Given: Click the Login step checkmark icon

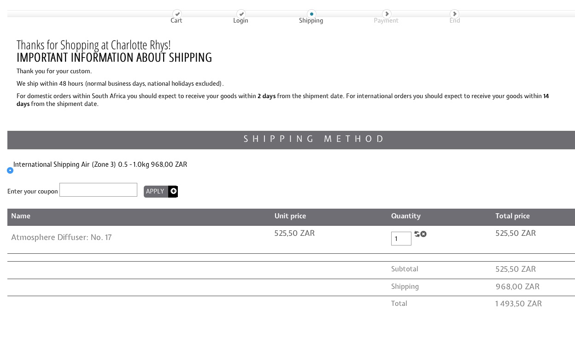Looking at the screenshot, I should click(x=241, y=14).
